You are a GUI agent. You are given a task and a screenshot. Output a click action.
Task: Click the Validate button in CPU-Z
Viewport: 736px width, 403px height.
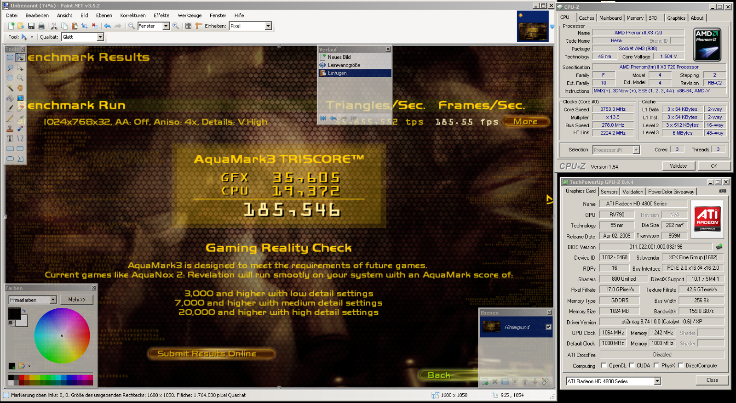(678, 166)
